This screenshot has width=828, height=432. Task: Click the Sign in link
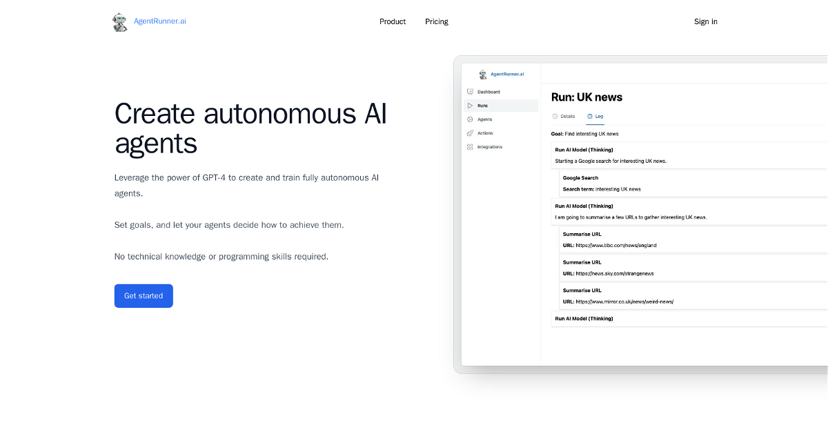click(x=706, y=21)
